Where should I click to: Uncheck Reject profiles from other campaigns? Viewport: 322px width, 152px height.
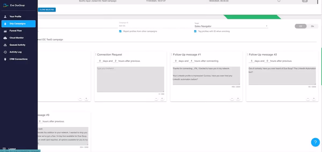click(120, 31)
